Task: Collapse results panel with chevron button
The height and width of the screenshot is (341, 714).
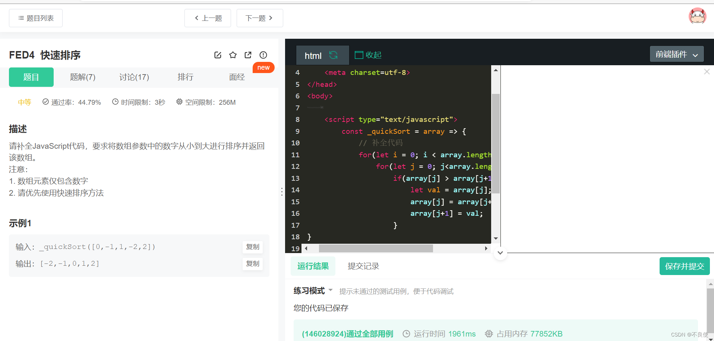Action: pyautogui.click(x=500, y=253)
